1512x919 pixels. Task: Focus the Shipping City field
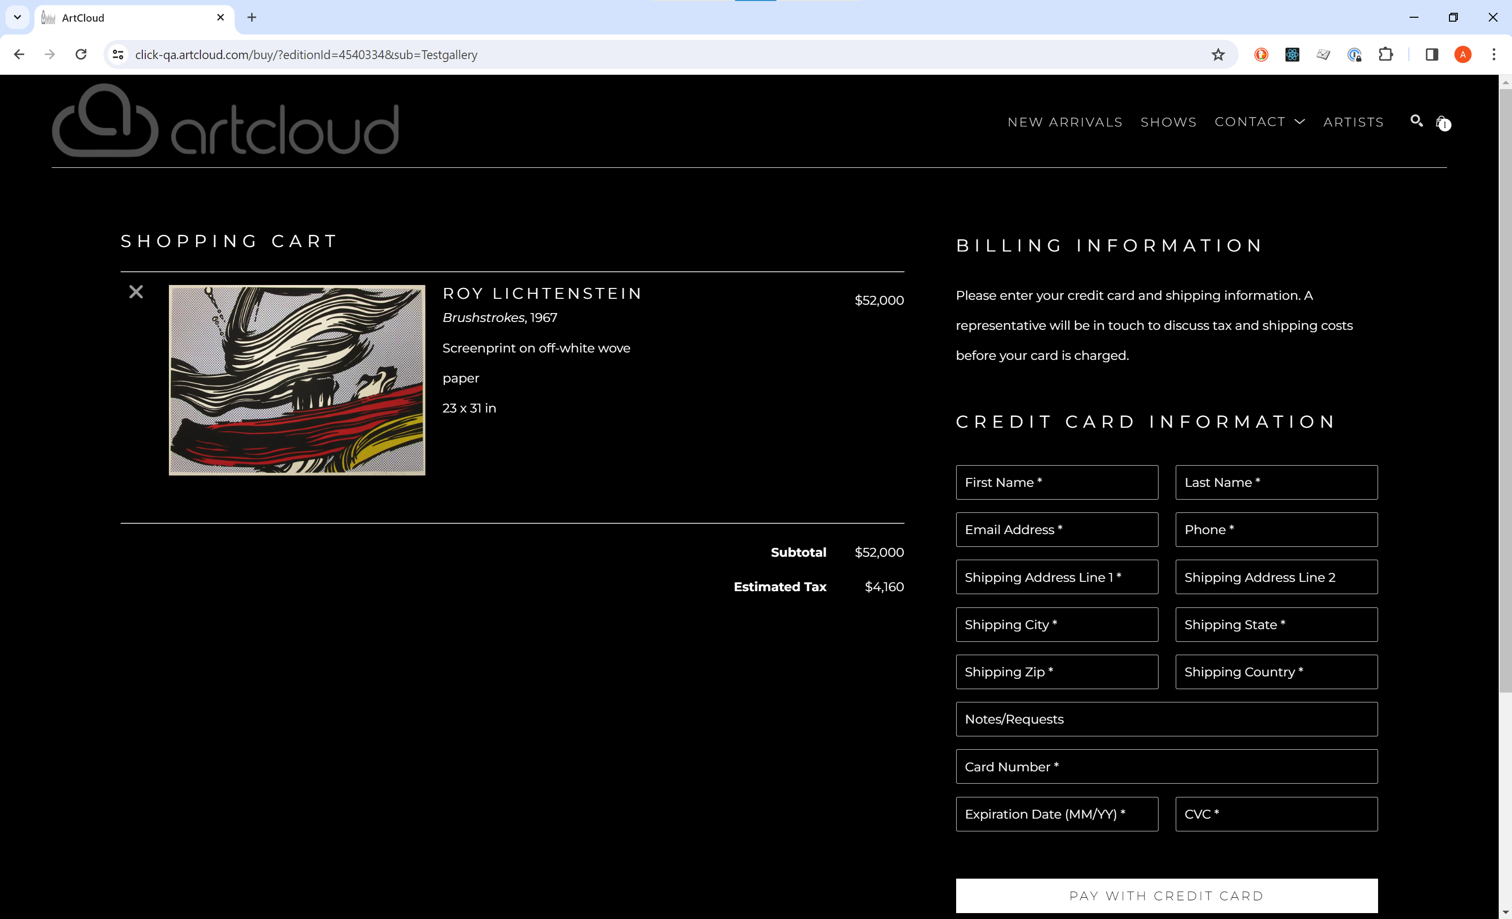(1057, 625)
